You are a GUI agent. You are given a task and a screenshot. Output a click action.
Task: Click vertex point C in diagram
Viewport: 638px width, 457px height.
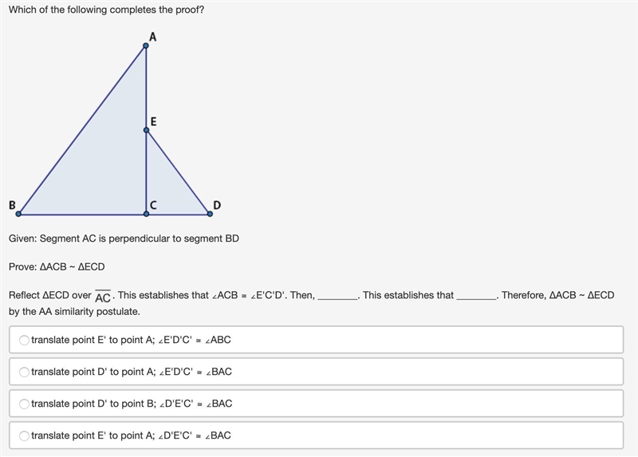tap(146, 214)
